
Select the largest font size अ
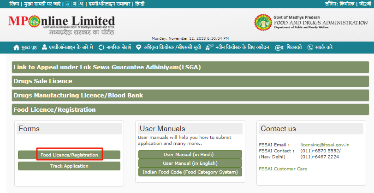pos(81,4)
